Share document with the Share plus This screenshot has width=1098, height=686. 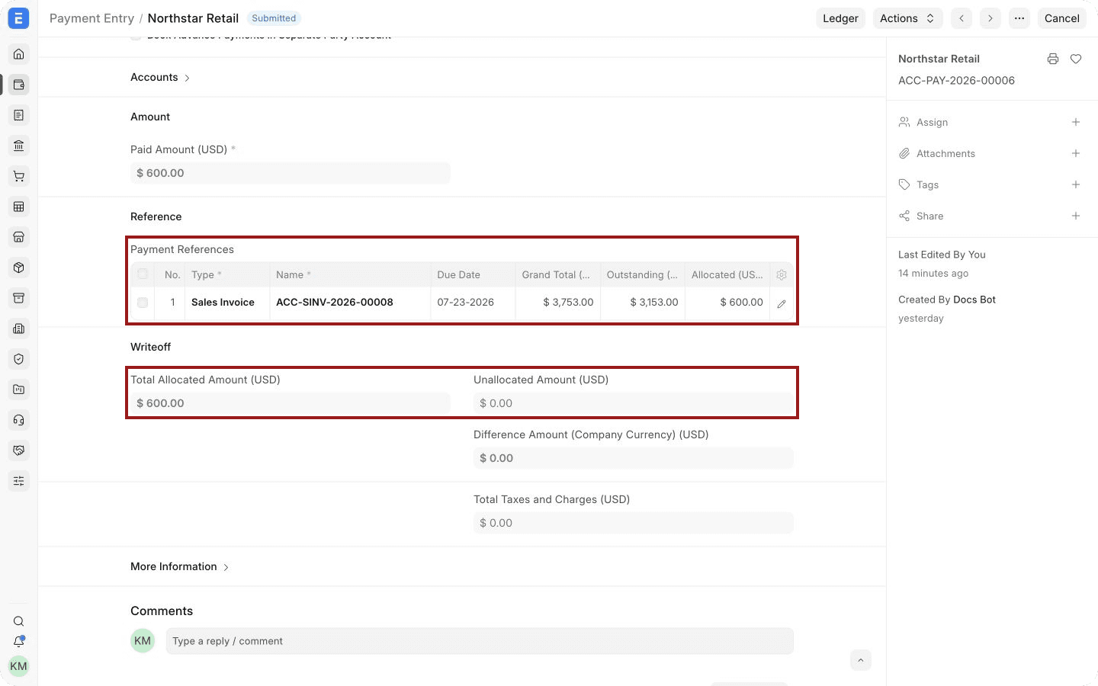coord(1076,216)
